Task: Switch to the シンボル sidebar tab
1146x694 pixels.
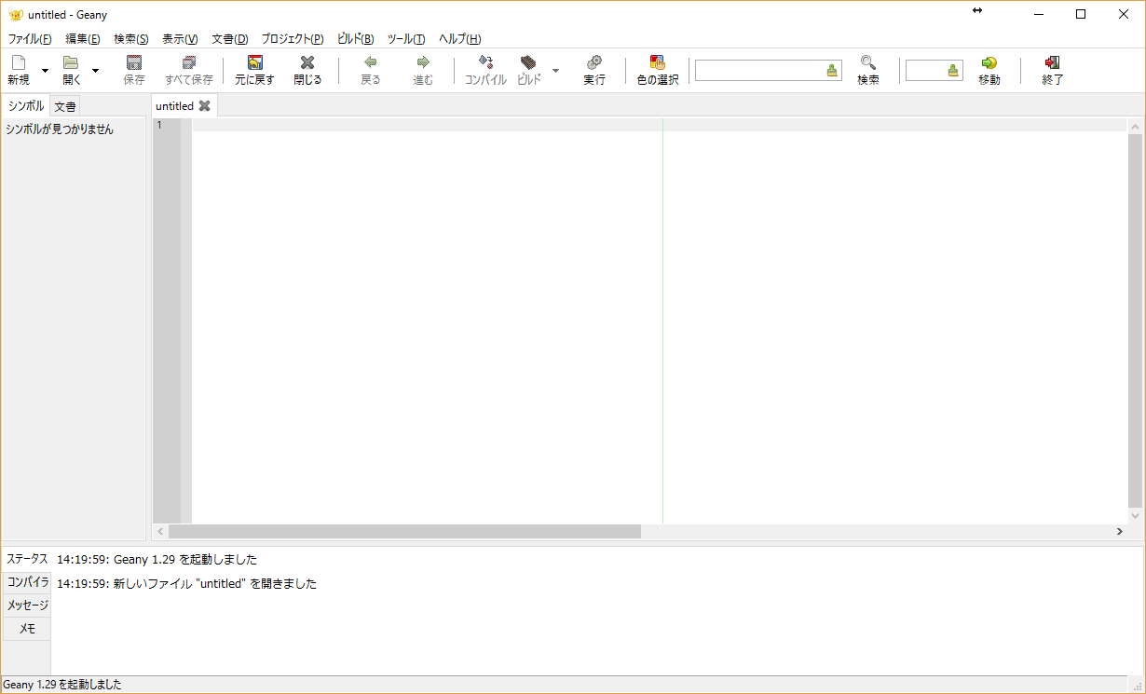Action: (x=26, y=105)
